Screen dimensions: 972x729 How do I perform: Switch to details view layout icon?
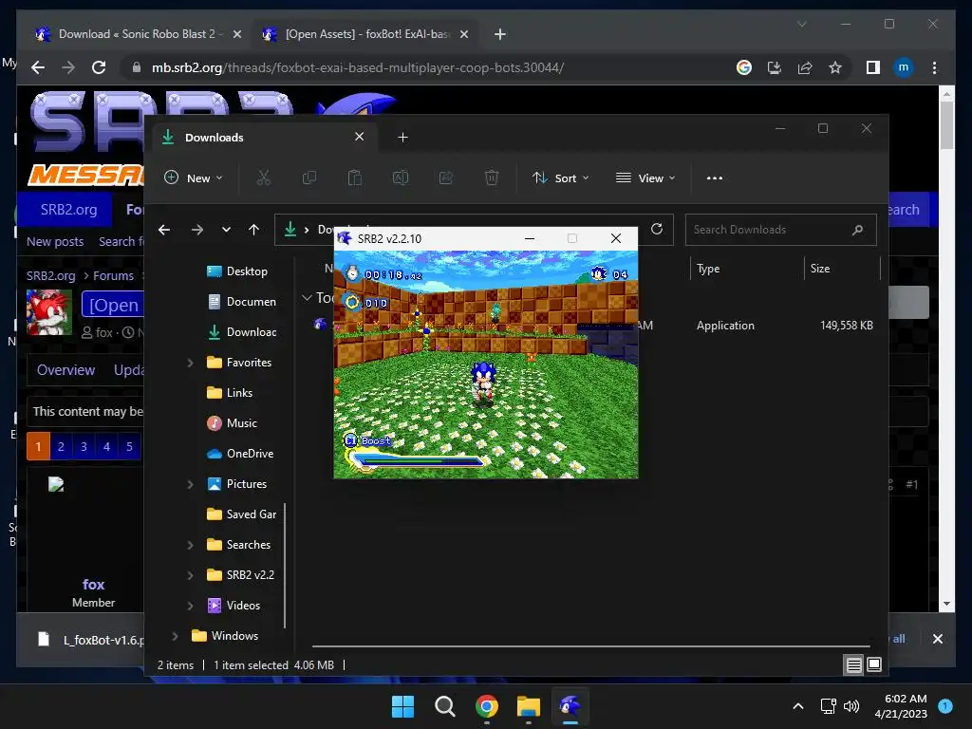point(853,665)
